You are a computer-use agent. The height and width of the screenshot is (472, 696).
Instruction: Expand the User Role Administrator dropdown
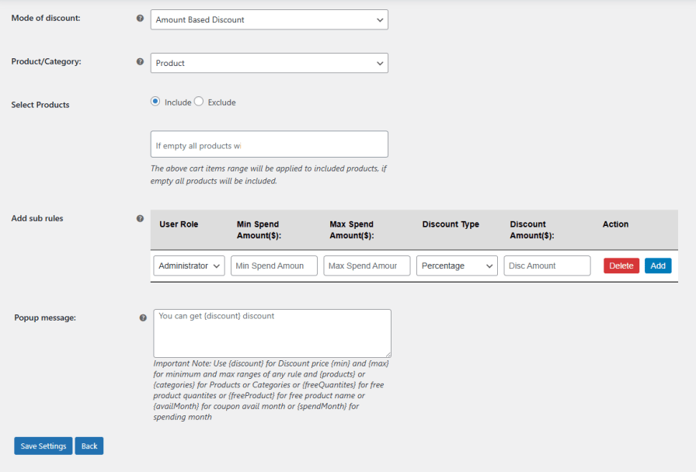coord(189,265)
